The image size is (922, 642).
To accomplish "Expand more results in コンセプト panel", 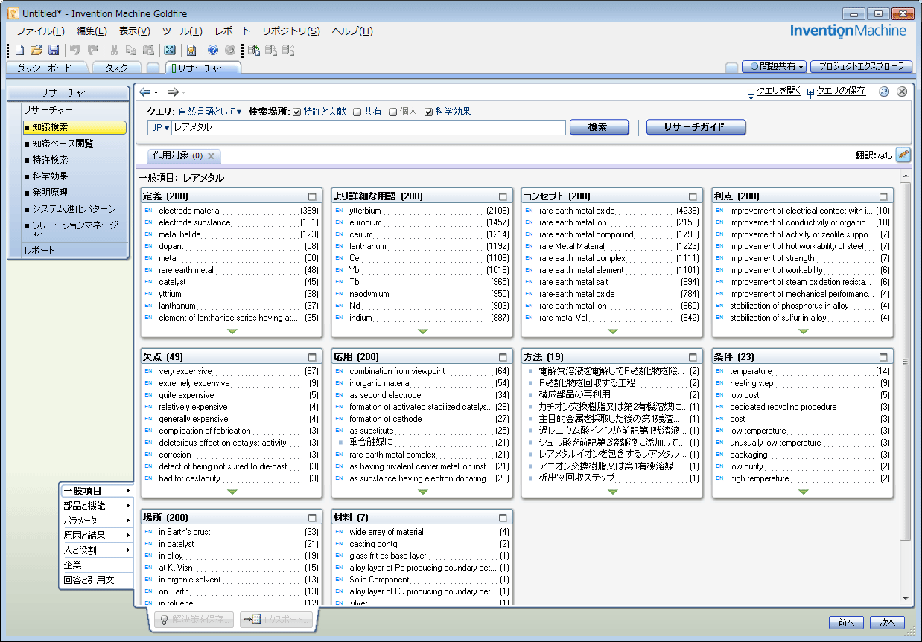I will (613, 331).
